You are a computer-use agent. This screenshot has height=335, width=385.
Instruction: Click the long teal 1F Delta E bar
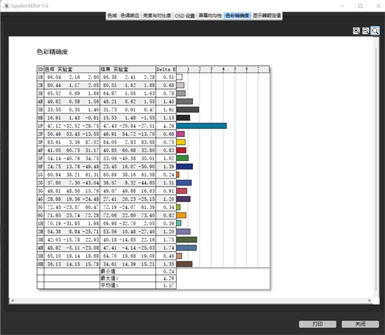point(201,126)
